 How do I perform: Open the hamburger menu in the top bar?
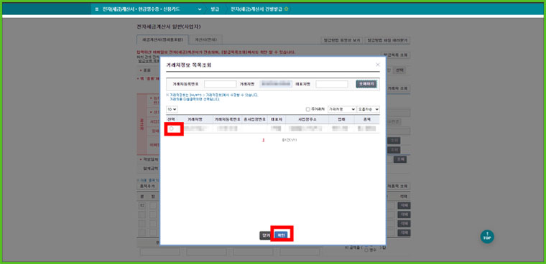pyautogui.click(x=97, y=9)
